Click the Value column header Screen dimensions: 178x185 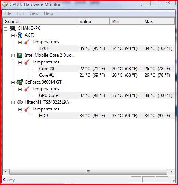tap(93, 21)
